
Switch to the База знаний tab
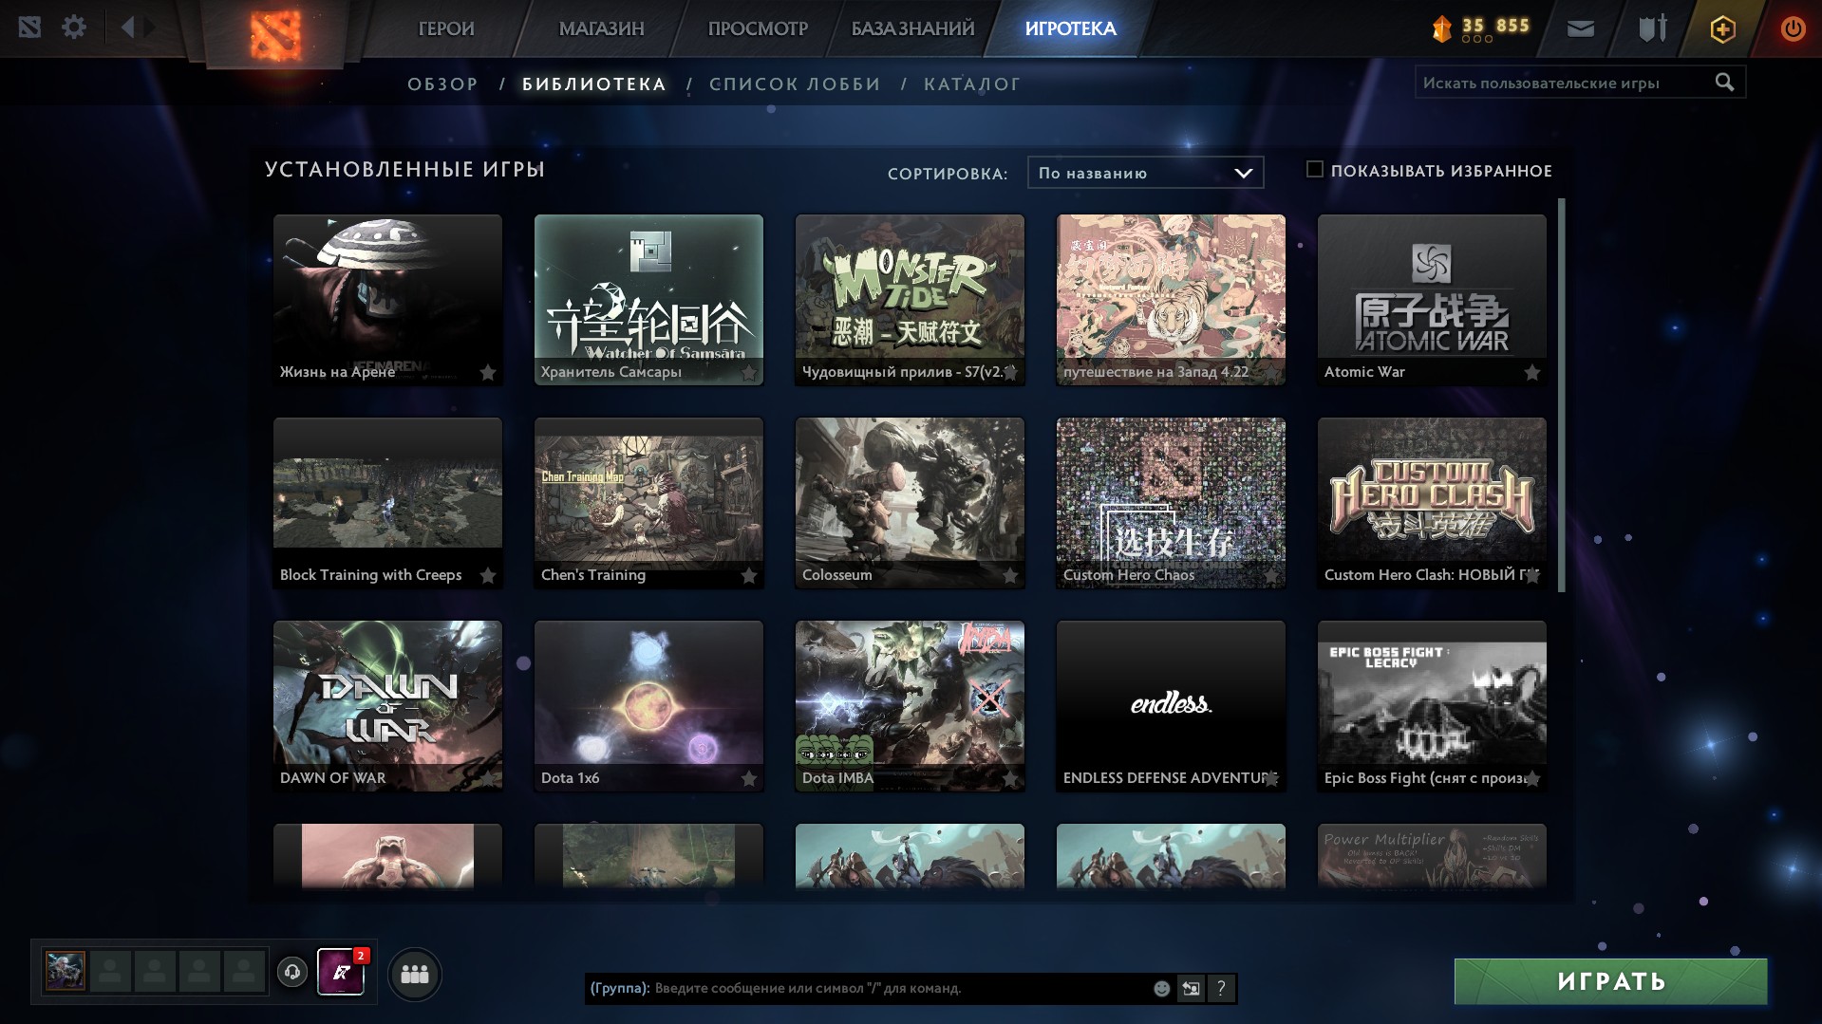click(x=912, y=28)
